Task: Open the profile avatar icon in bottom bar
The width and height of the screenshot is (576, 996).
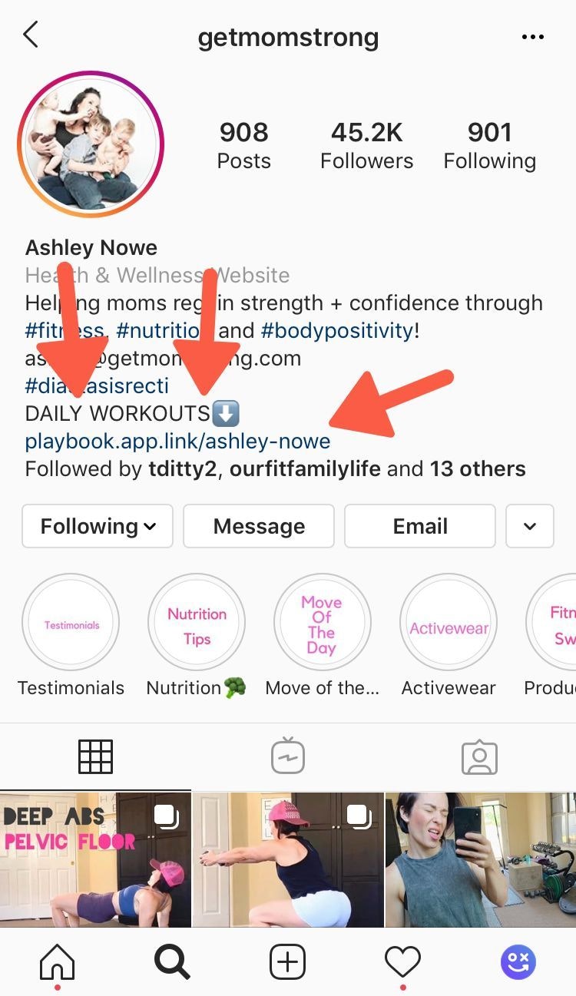Action: tap(518, 961)
